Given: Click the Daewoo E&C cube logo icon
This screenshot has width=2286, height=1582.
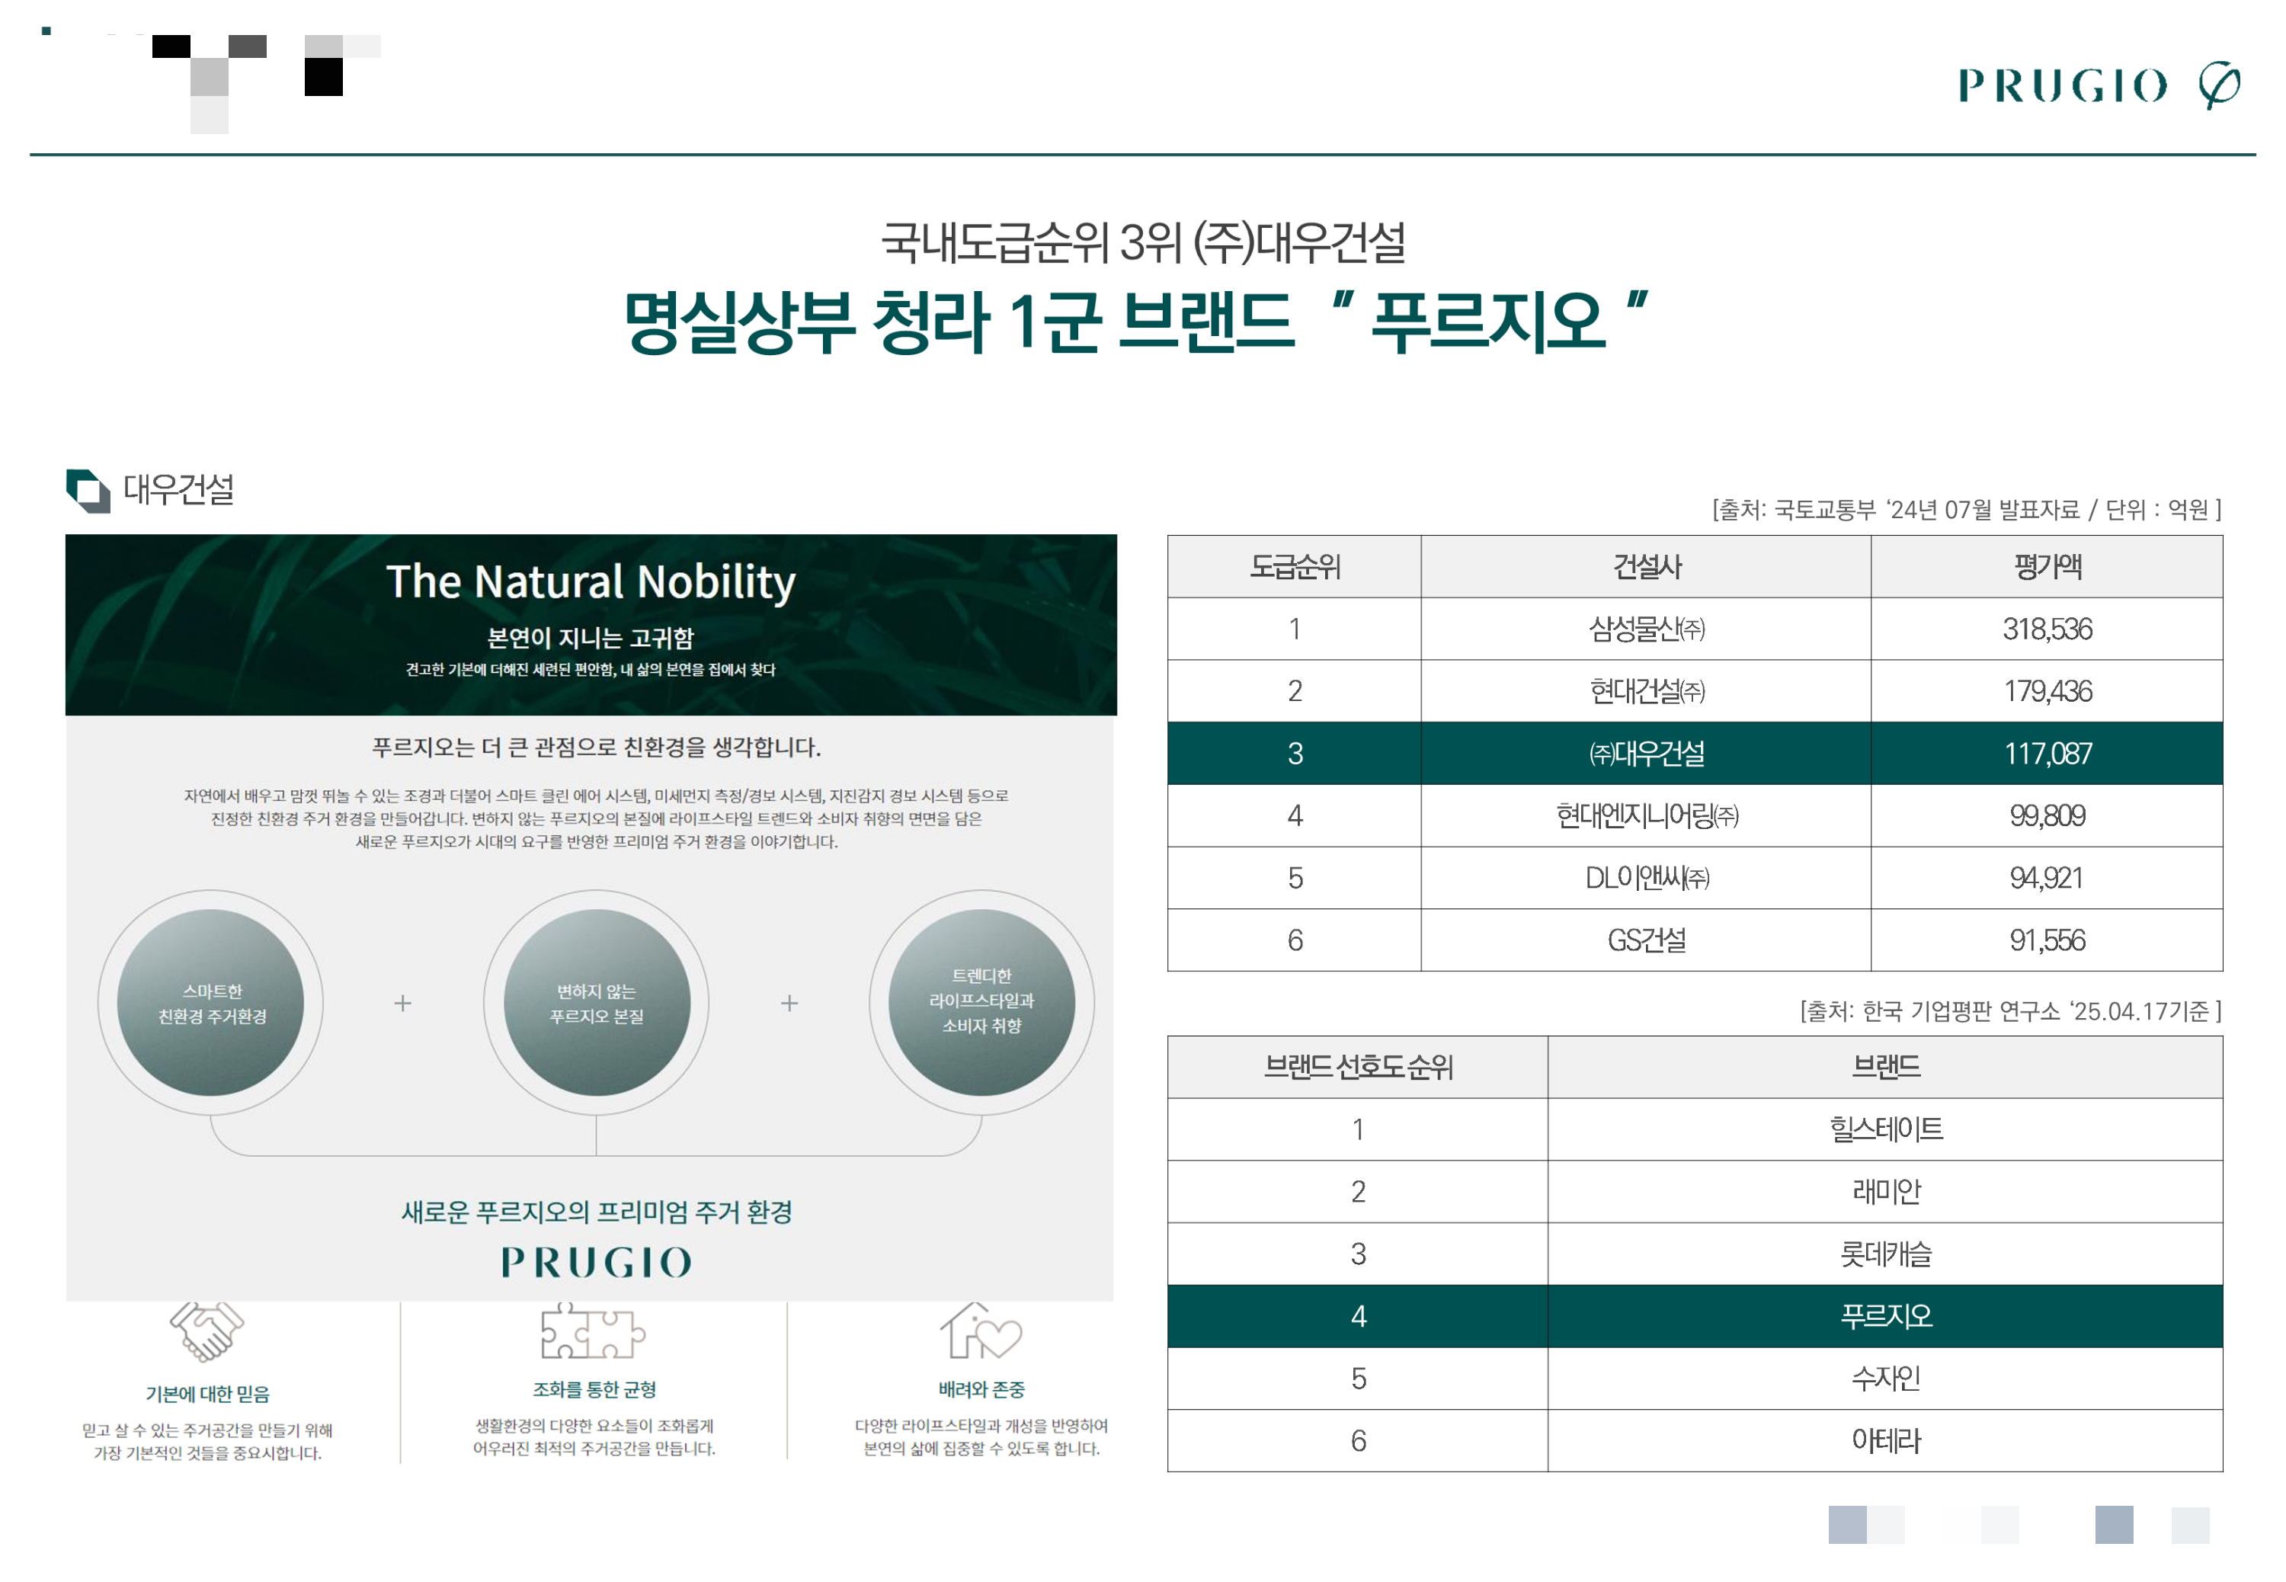Looking at the screenshot, I should click(88, 491).
